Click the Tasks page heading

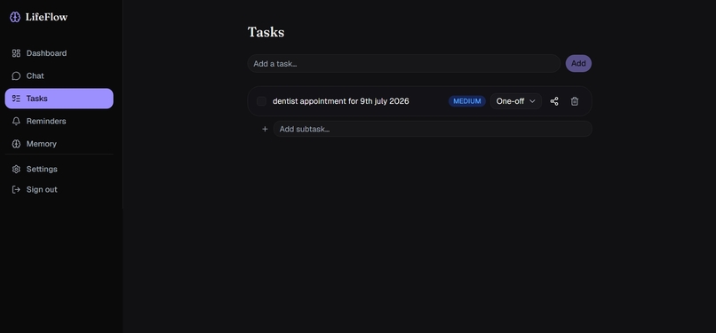(x=266, y=32)
